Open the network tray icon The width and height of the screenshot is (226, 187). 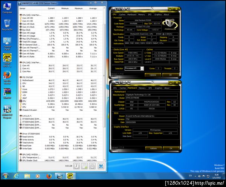208,176
